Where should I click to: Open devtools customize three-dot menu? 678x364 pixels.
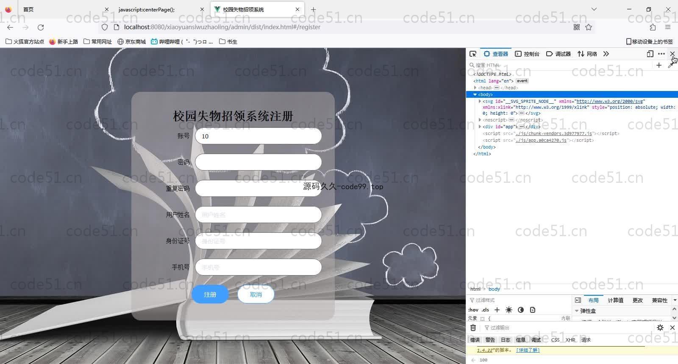pyautogui.click(x=661, y=54)
